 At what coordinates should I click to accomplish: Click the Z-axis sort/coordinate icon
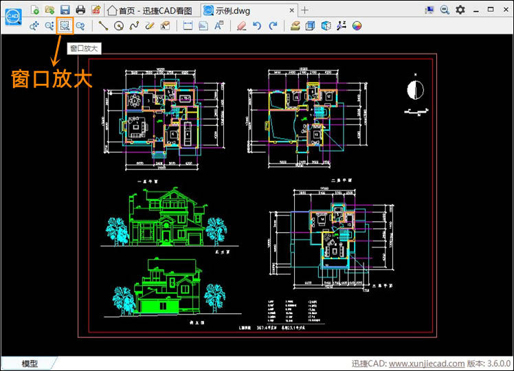click(342, 26)
